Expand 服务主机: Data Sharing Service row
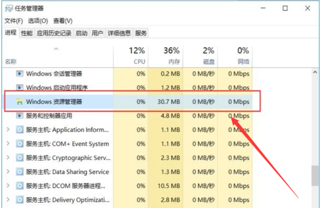Image resolution: width=320 pixels, height=208 pixels. coord(8,171)
